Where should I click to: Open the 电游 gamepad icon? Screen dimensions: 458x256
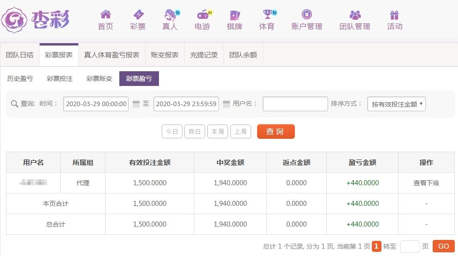[x=203, y=14]
